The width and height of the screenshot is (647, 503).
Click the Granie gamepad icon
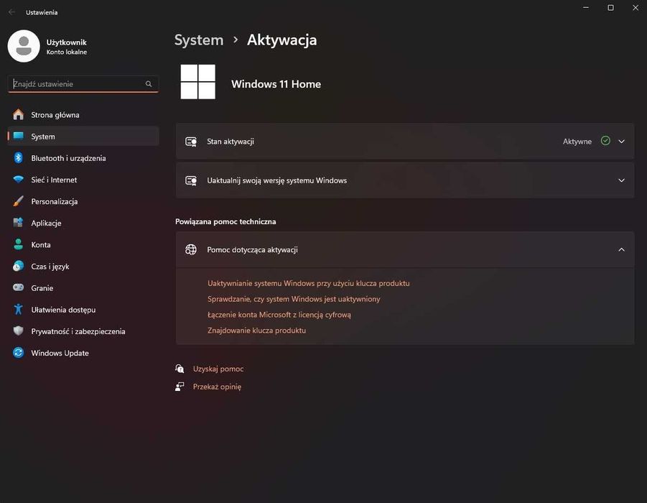click(18, 287)
